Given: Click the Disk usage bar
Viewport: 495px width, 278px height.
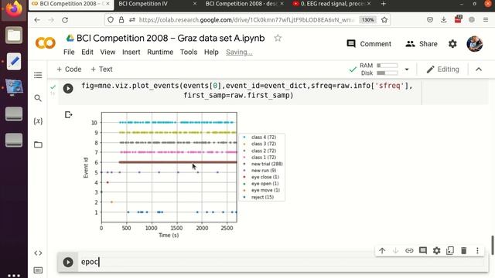Looking at the screenshot, I should (387, 73).
